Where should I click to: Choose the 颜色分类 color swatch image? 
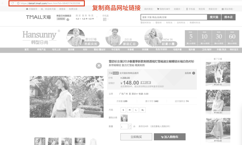click(124, 118)
